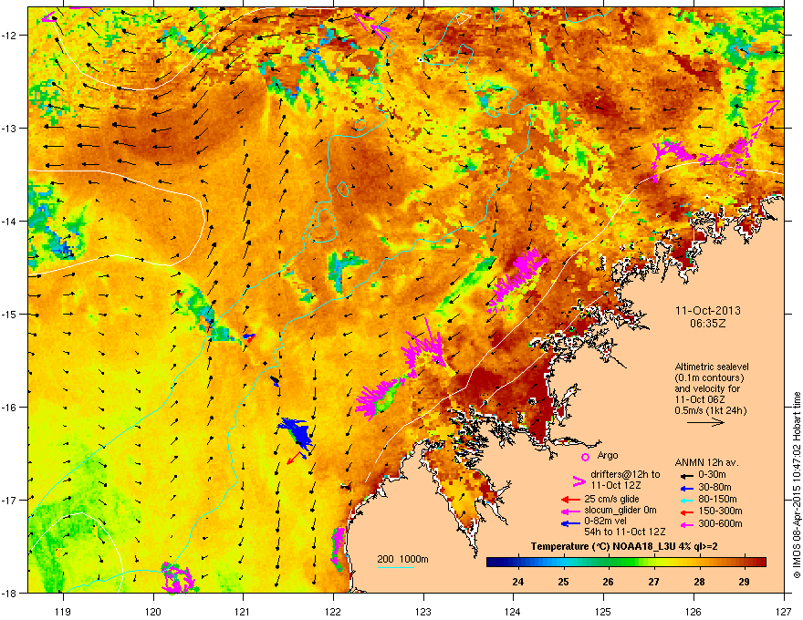Select the date label 11-Oct-2013
Image resolution: width=803 pixels, height=620 pixels.
click(x=708, y=311)
